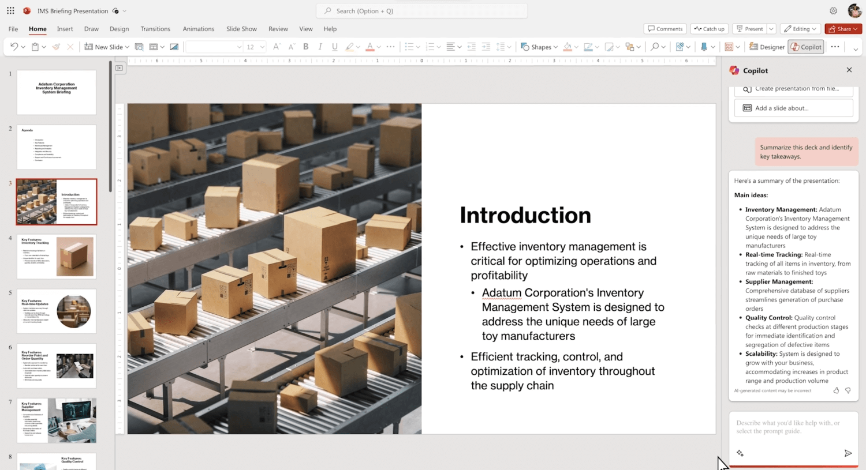The height and width of the screenshot is (470, 866).
Task: Apply the text highlight color swatch
Action: pos(349,47)
